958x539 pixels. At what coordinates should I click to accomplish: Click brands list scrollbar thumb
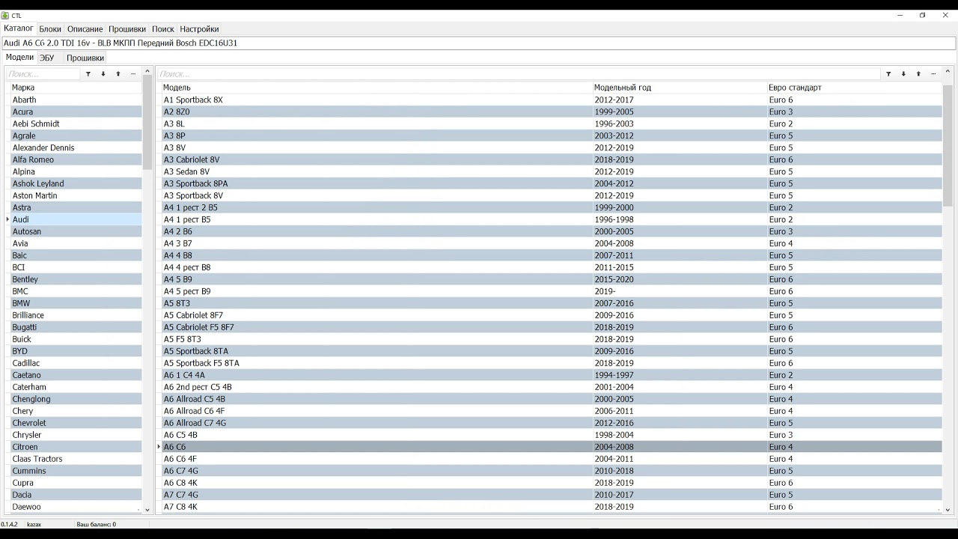point(147,122)
